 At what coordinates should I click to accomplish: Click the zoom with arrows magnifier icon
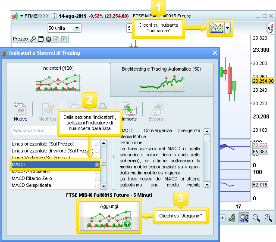click(x=244, y=218)
